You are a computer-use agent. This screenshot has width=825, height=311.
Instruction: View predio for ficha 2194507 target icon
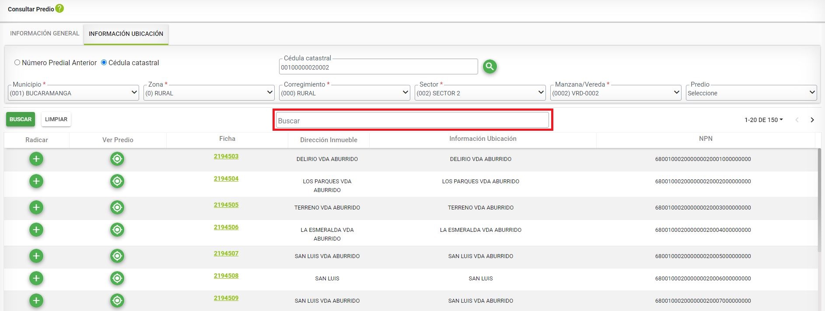point(117,256)
